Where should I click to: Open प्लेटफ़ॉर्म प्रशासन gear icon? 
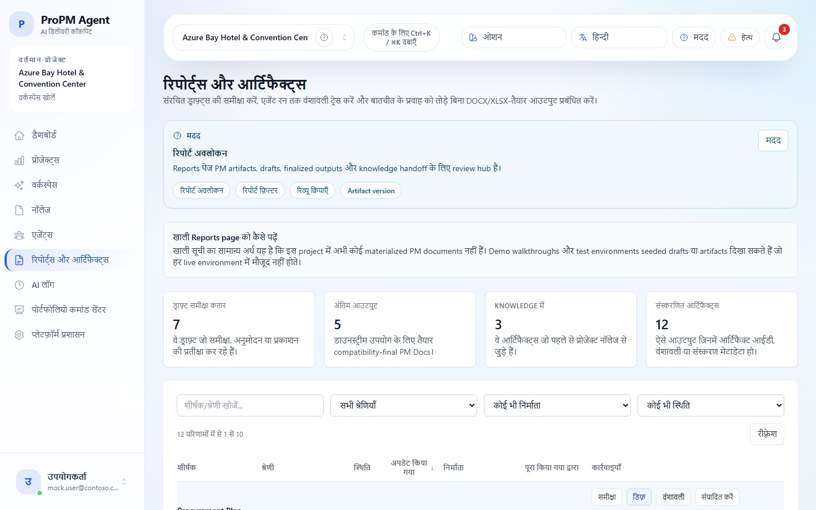tap(19, 334)
